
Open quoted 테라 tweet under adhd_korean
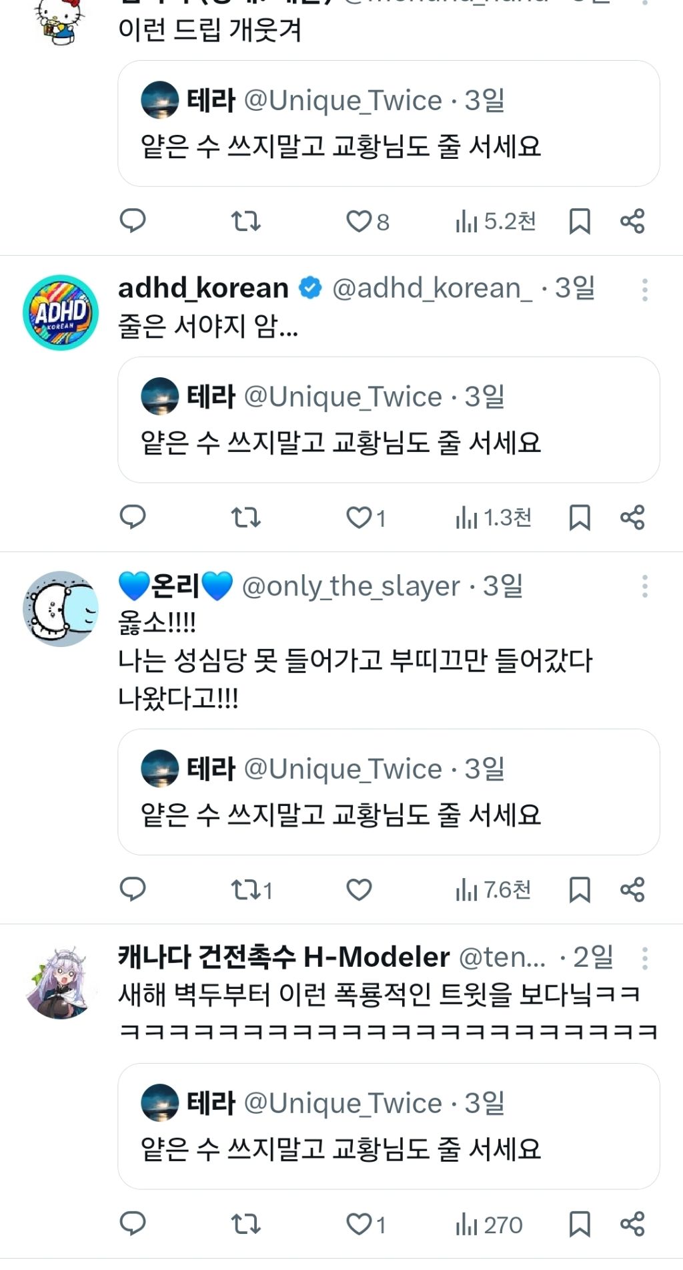click(388, 419)
